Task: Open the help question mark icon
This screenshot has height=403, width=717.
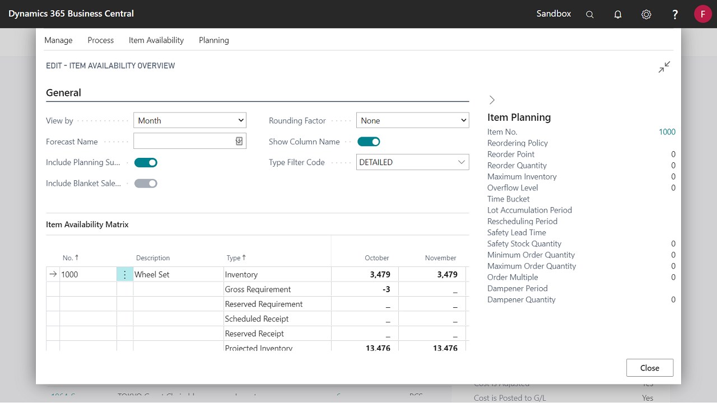Action: [x=675, y=14]
